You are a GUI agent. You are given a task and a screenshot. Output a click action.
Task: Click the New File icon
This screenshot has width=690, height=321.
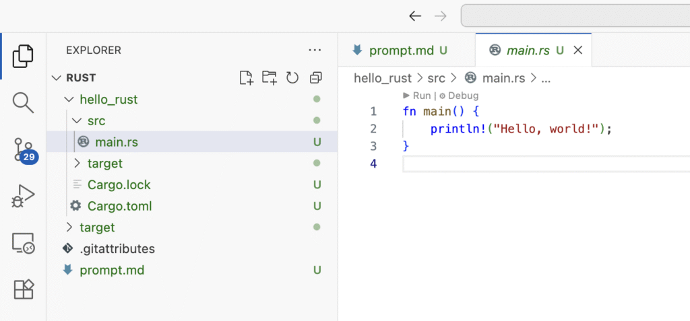(x=247, y=78)
